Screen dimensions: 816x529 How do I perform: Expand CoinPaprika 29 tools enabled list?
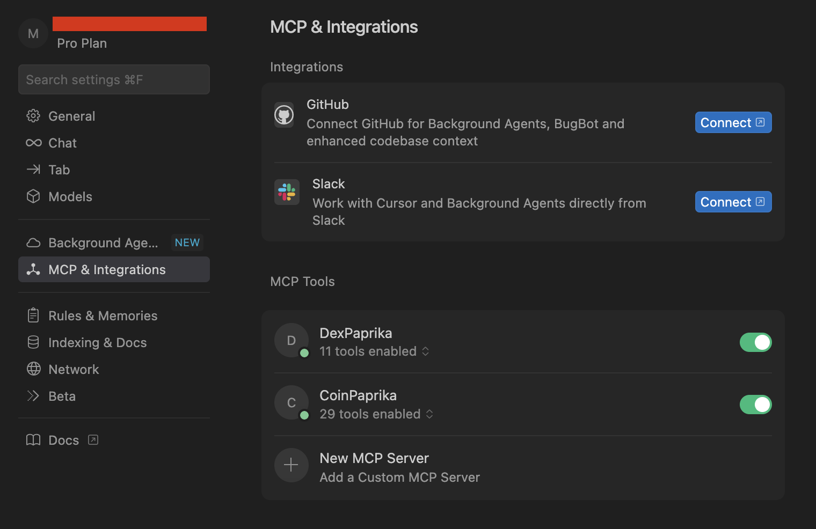[x=376, y=414]
